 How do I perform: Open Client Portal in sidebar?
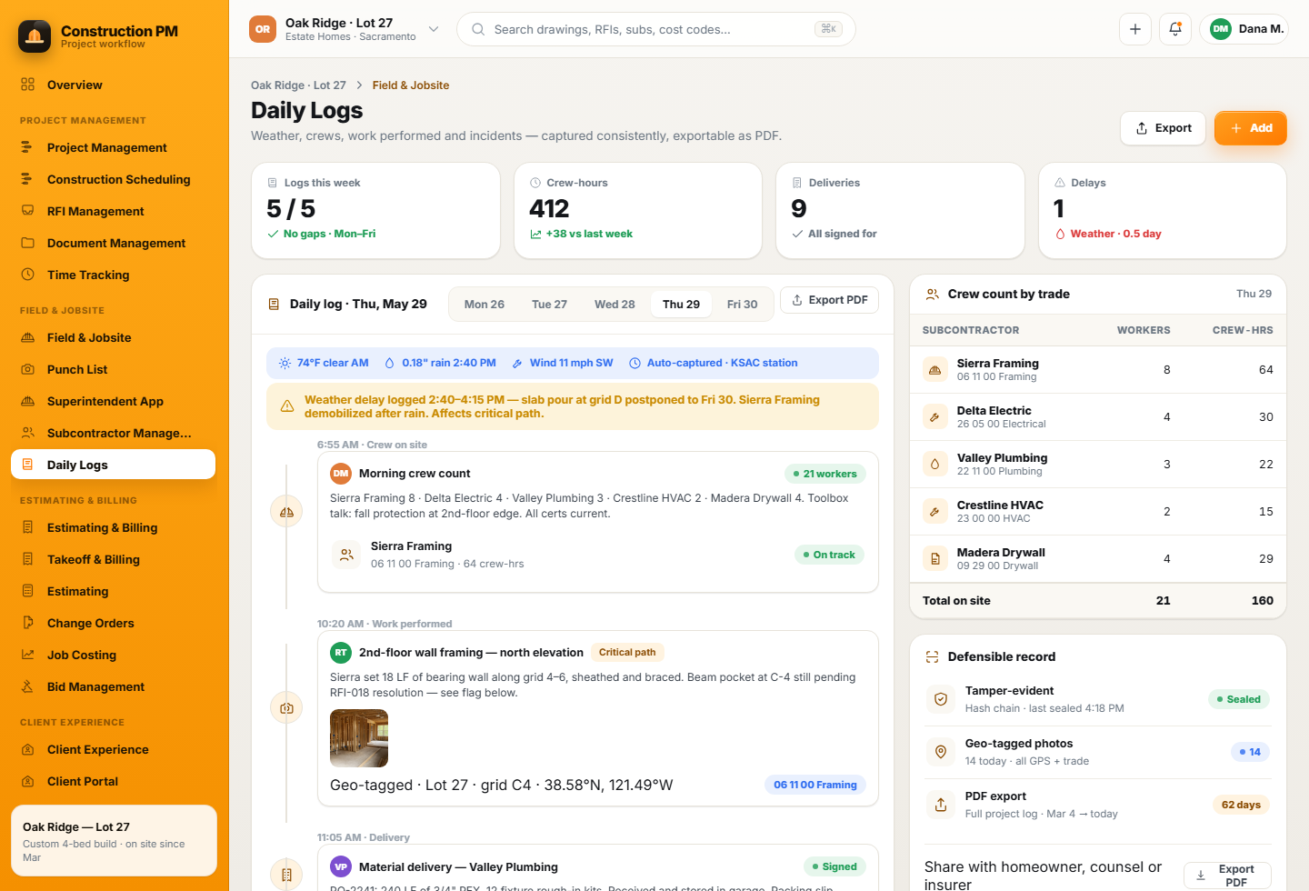click(x=114, y=782)
